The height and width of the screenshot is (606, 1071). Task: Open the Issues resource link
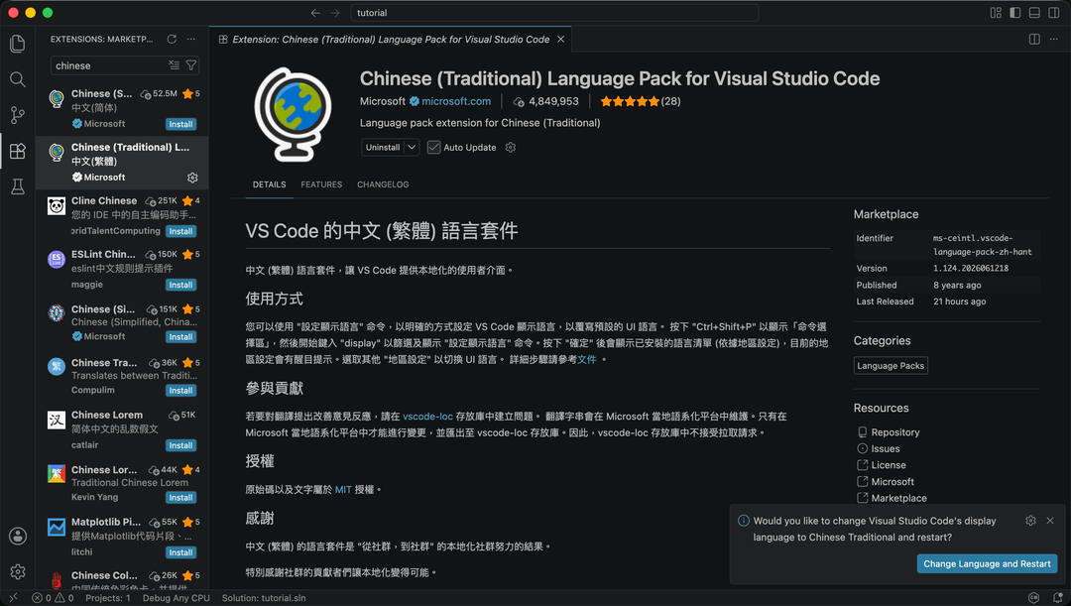886,449
